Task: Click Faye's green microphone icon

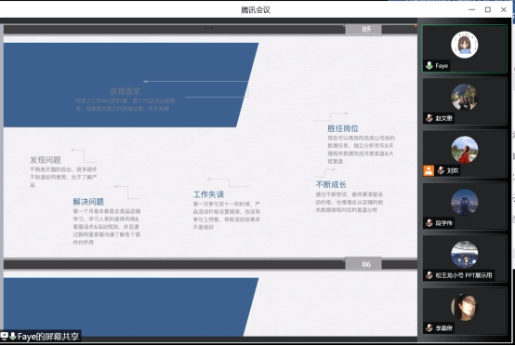Action: [429, 65]
